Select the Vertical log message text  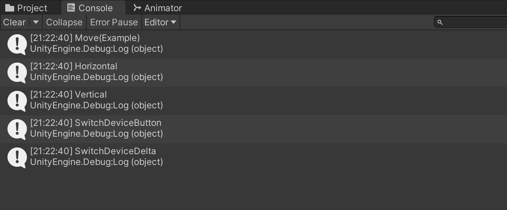91,95
